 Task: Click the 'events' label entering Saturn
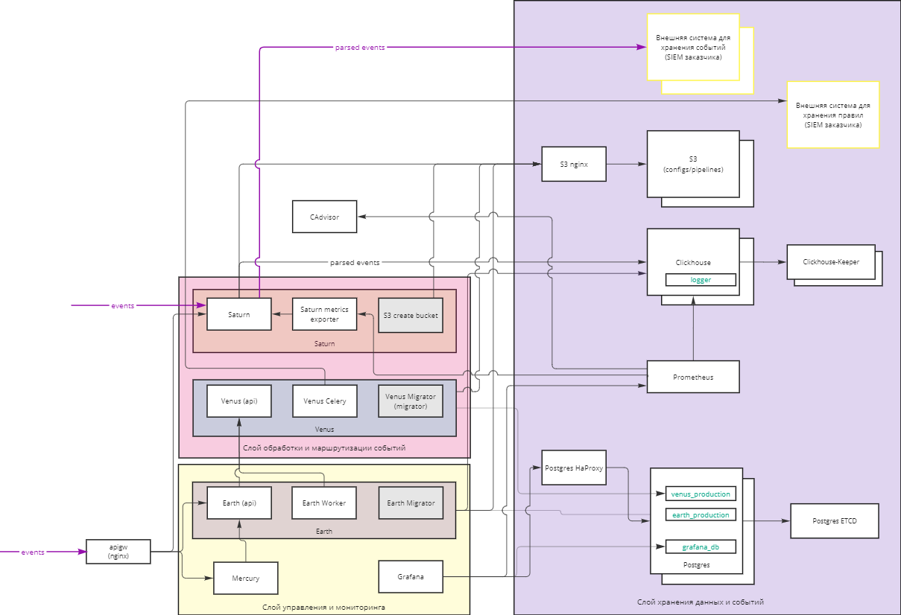coord(123,305)
